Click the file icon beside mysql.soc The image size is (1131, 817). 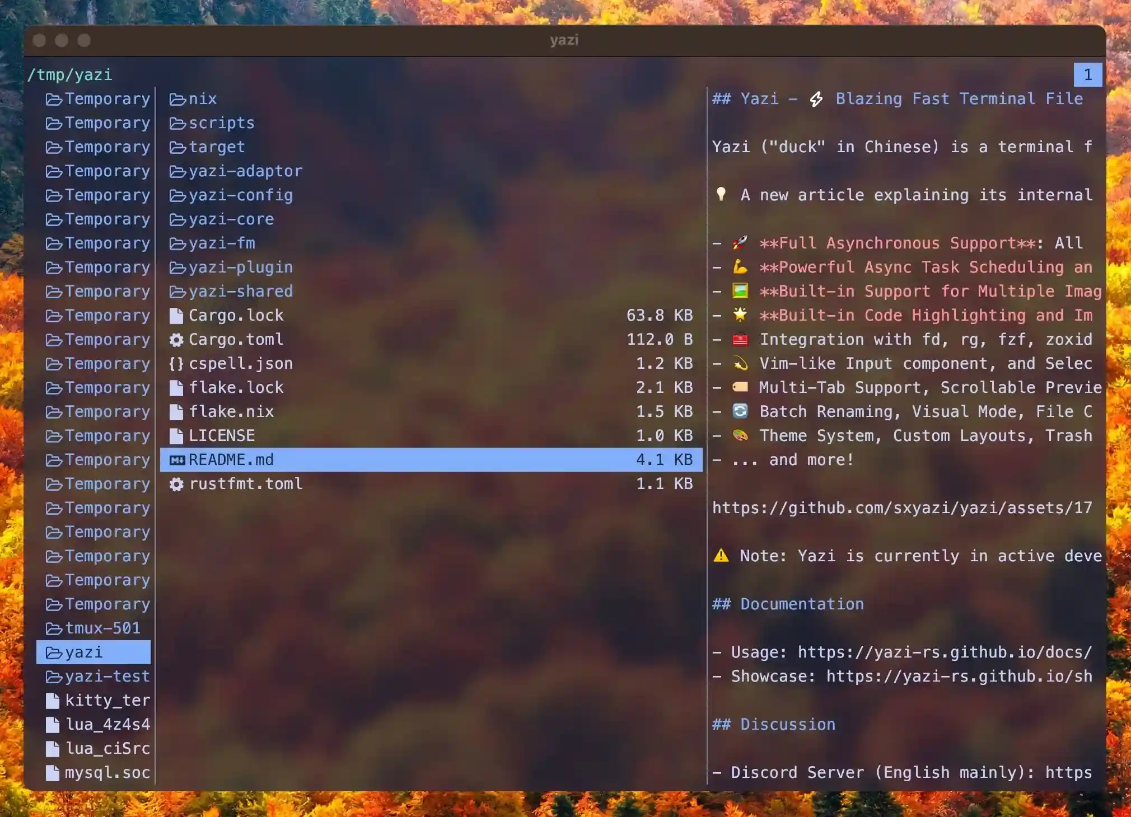point(53,773)
